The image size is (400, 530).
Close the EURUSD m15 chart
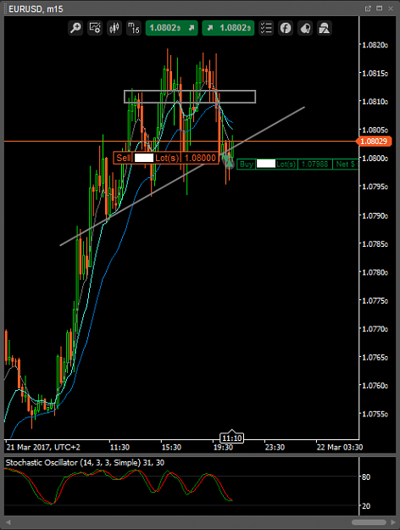[391, 8]
